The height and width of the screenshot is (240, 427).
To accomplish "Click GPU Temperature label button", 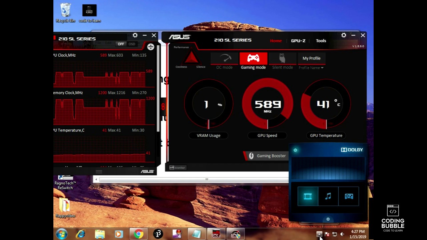I will 326,135.
